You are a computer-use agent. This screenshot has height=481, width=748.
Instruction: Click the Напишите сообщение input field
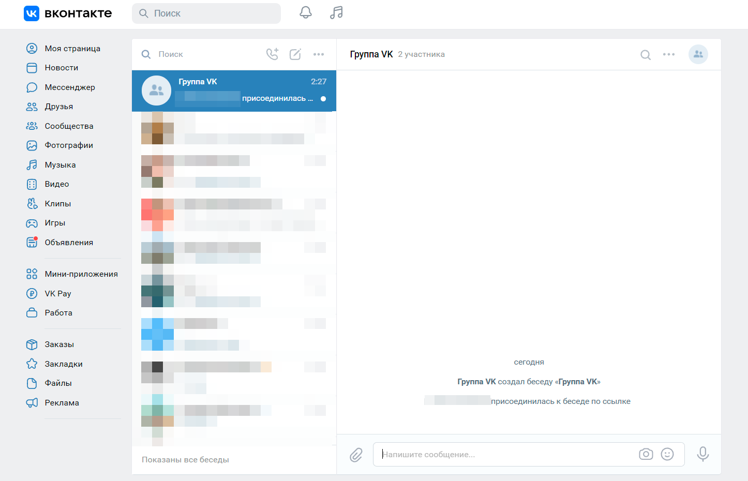529,454
